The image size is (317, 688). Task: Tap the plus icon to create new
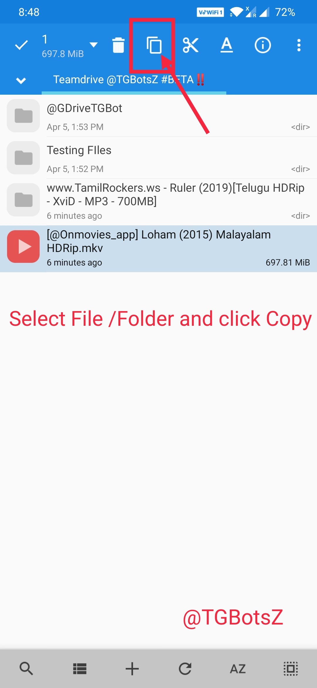[x=132, y=669]
